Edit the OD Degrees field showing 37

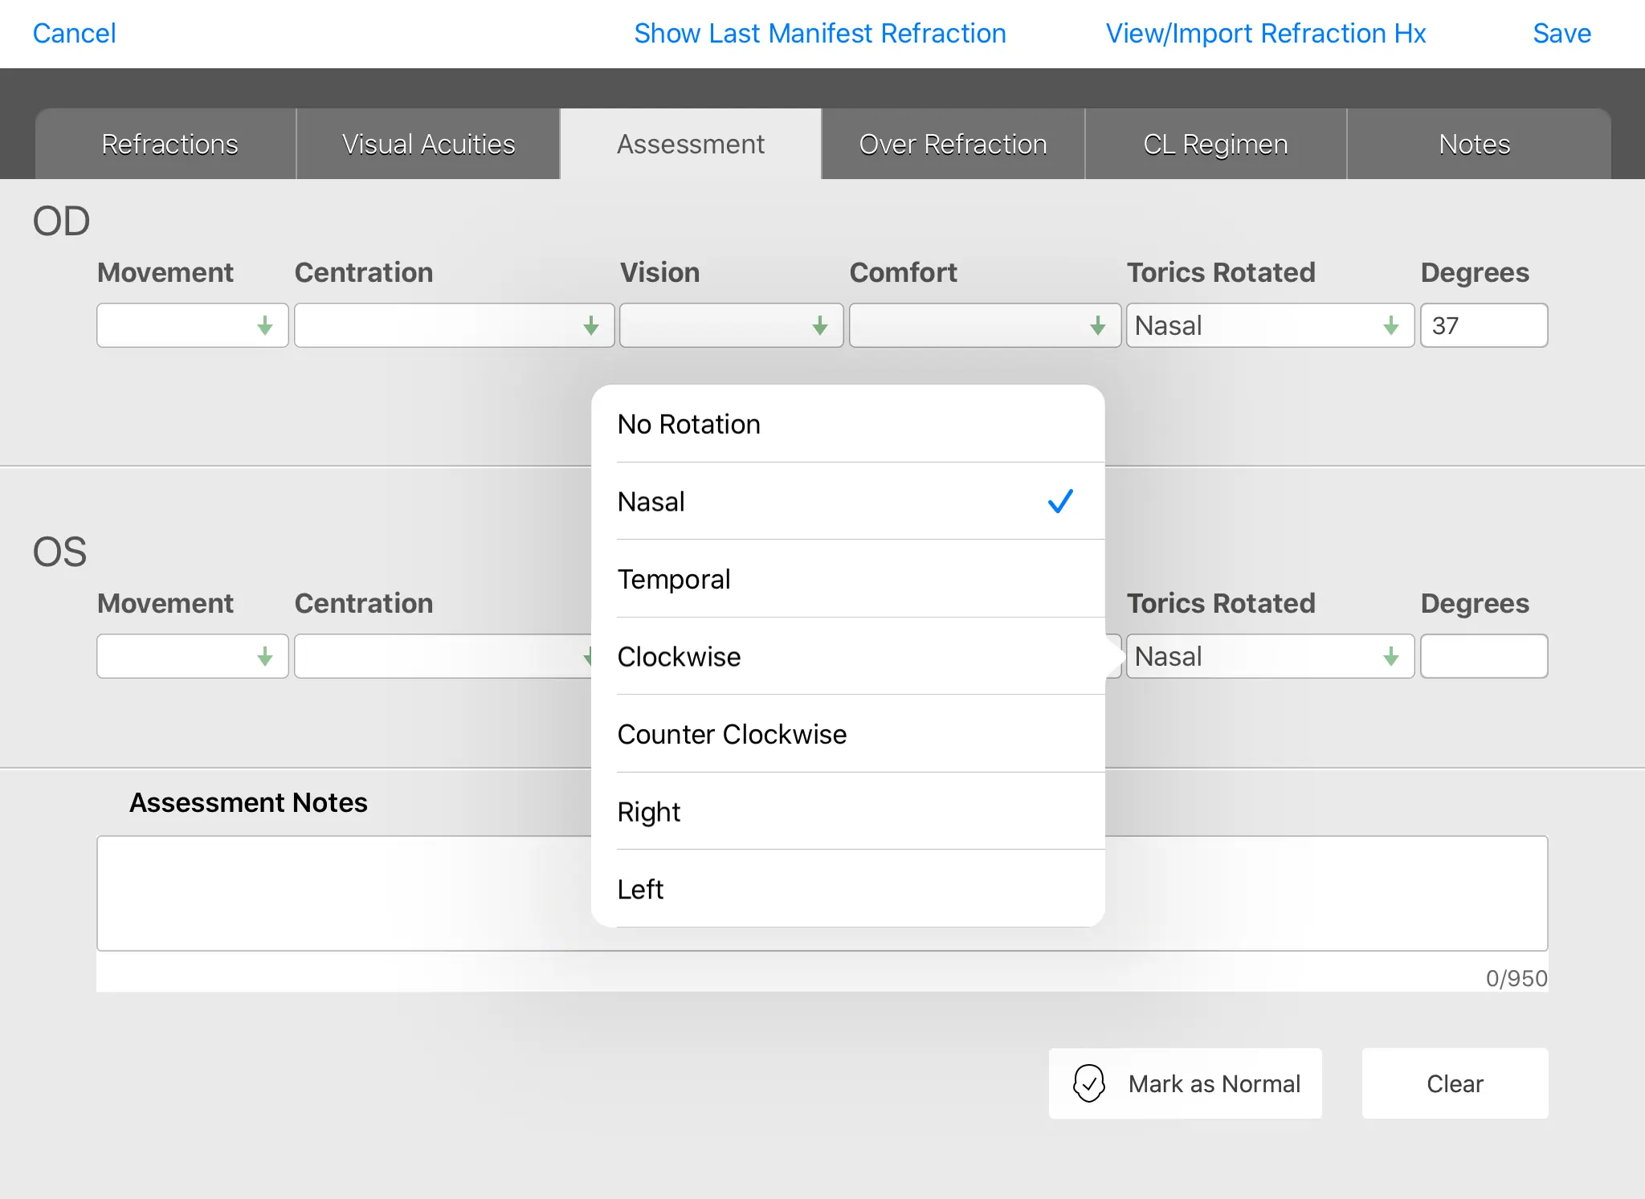(x=1484, y=325)
